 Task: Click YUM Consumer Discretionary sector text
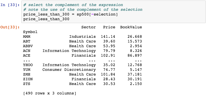coord(69,70)
